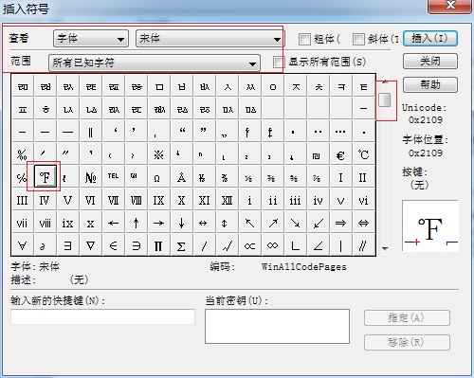Pick the Ohm Ω symbol
The width and height of the screenshot is (474, 378).
click(x=158, y=177)
